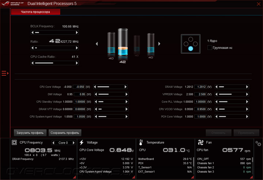Expand Fan panel with red corner triangle
The height and width of the screenshot is (180, 263).
251,177
